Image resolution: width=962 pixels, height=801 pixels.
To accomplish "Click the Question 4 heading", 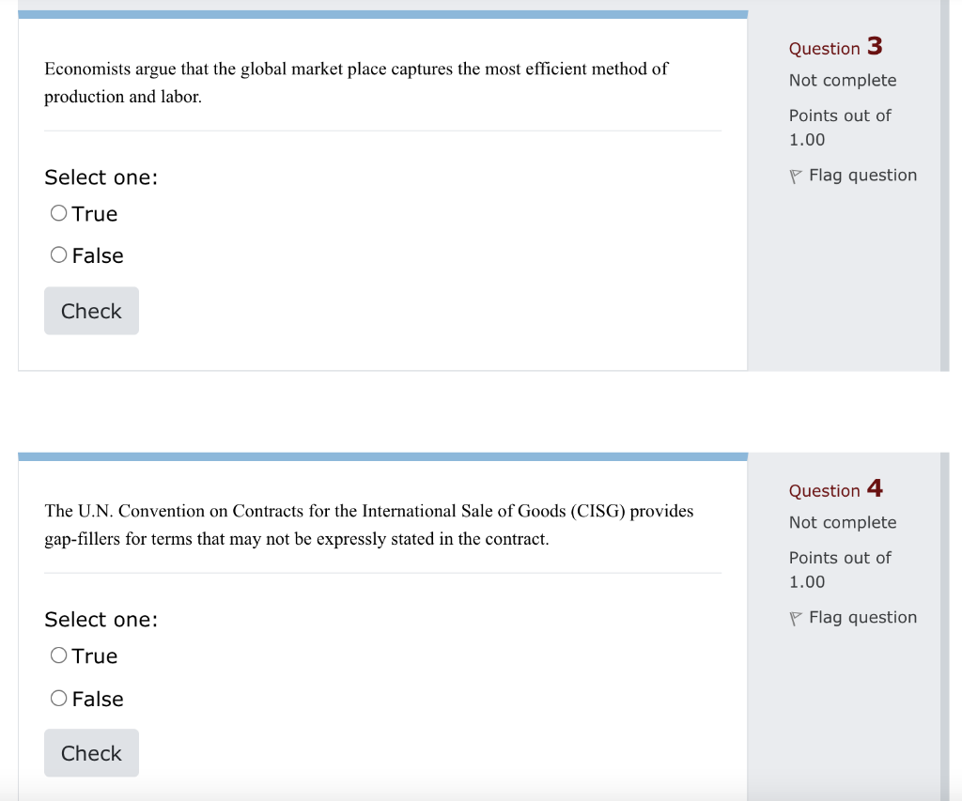I will [835, 489].
